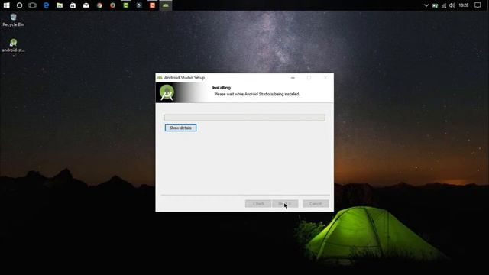
Task: Open the orange app taskbar icon
Action: (x=153, y=5)
